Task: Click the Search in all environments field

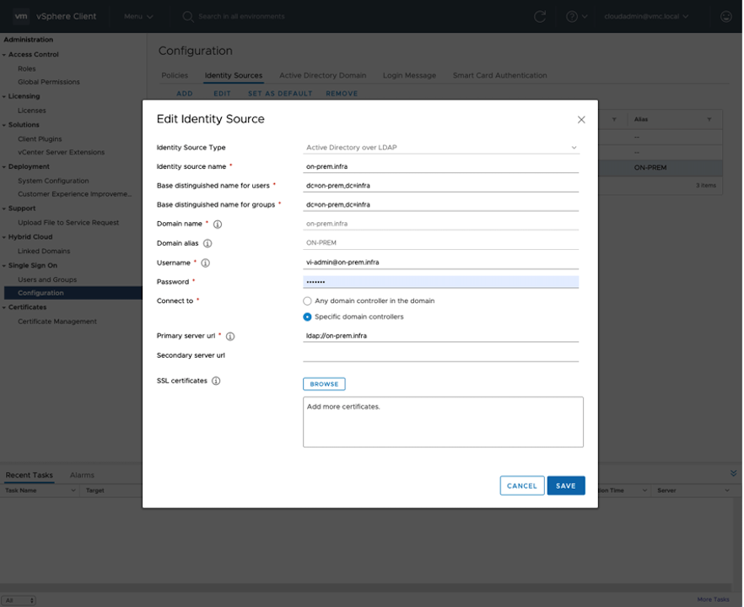Action: click(x=241, y=17)
